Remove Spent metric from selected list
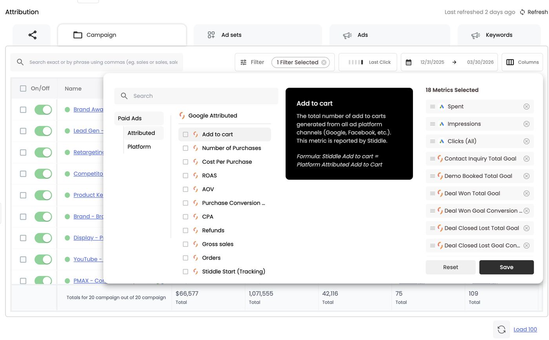The height and width of the screenshot is (340, 549). (x=527, y=107)
